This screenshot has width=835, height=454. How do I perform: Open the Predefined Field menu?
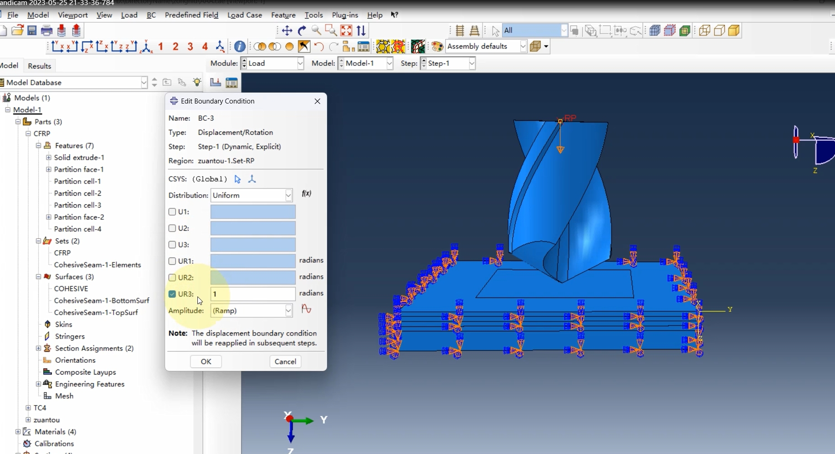coord(191,15)
